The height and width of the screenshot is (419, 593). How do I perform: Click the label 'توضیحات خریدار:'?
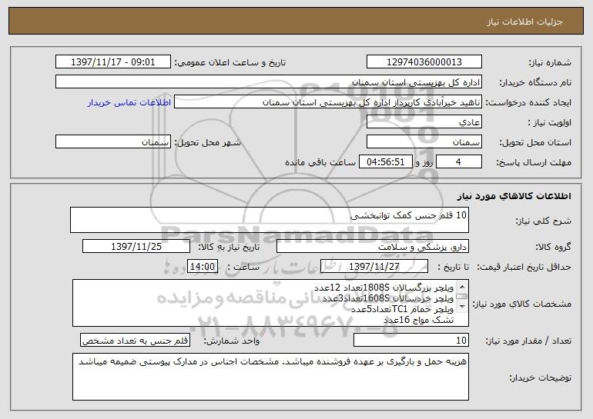(541, 377)
